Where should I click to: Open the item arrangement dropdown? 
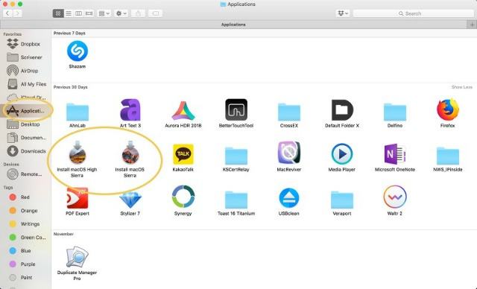tap(104, 13)
